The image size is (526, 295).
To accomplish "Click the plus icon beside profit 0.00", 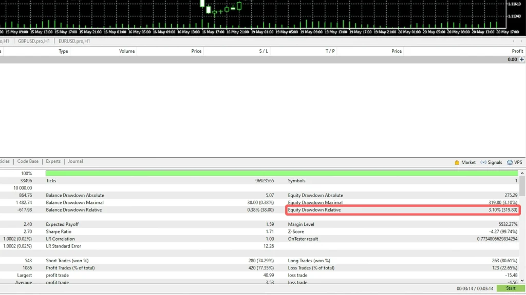I will click(x=522, y=59).
